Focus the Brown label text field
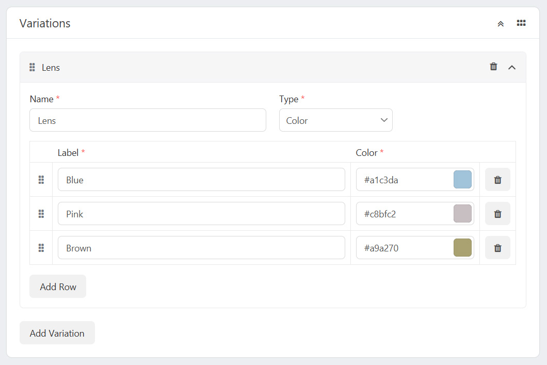This screenshot has width=547, height=365. pos(201,248)
